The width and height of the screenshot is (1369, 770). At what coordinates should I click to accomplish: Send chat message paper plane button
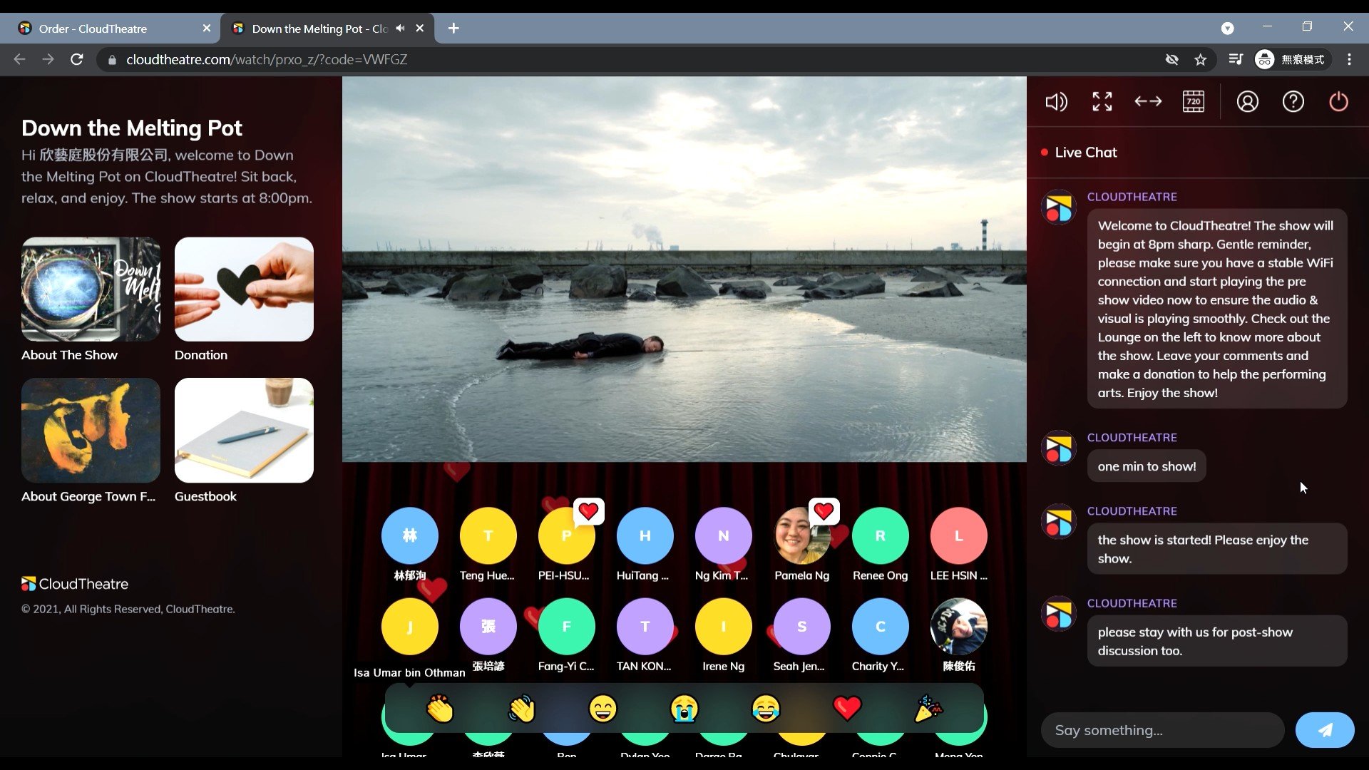tap(1325, 730)
